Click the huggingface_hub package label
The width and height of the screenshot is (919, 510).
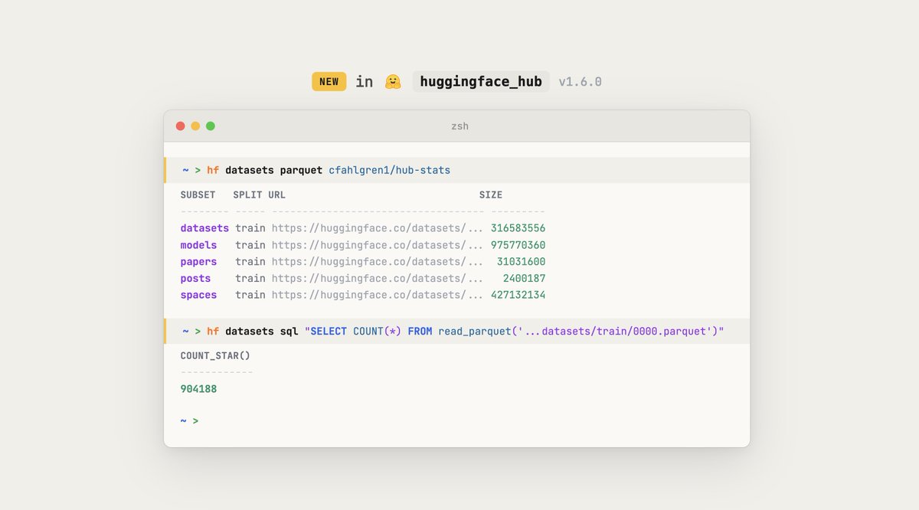click(481, 82)
